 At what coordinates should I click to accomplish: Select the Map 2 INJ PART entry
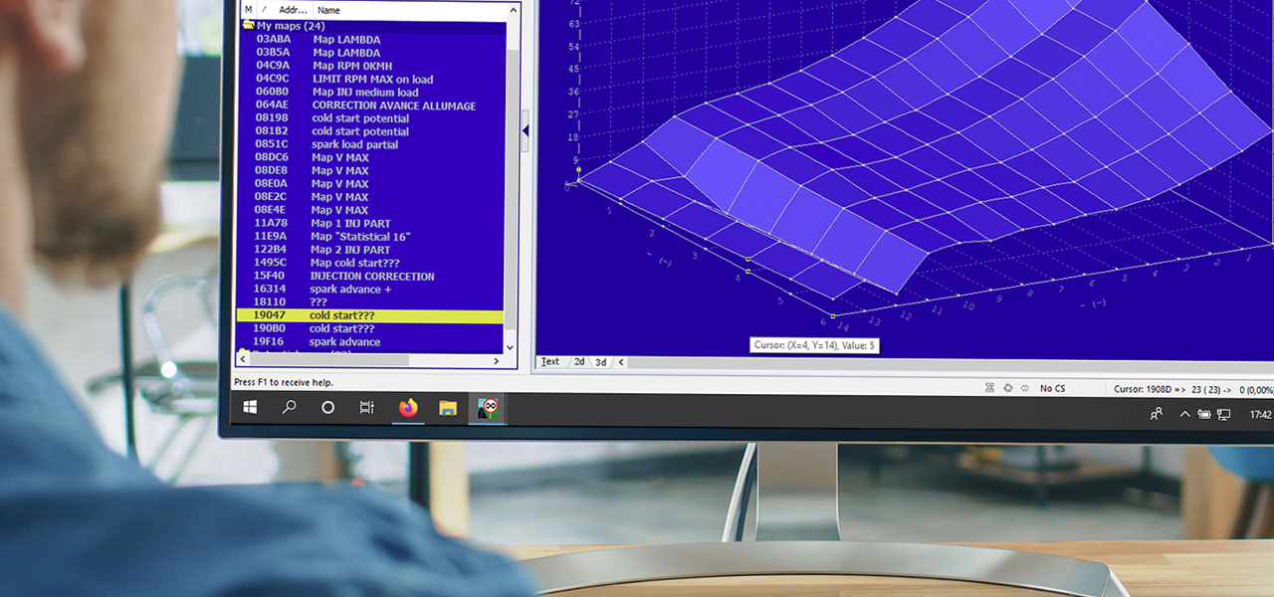tap(372, 250)
